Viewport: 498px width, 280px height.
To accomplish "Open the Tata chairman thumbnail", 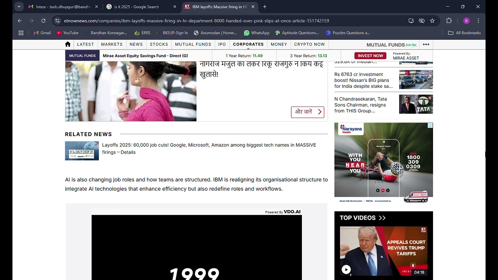I will point(416,104).
